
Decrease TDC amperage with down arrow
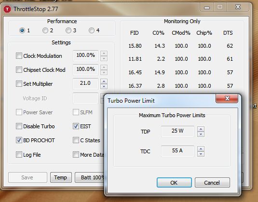(x=201, y=154)
